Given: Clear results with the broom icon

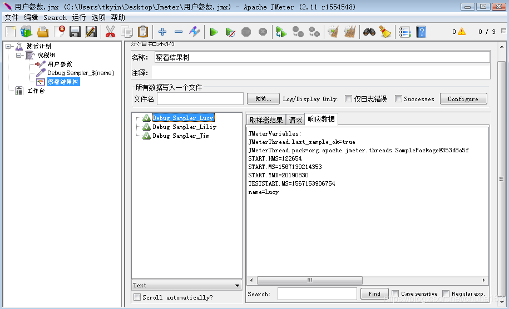Looking at the screenshot, I should pyautogui.click(x=333, y=32).
